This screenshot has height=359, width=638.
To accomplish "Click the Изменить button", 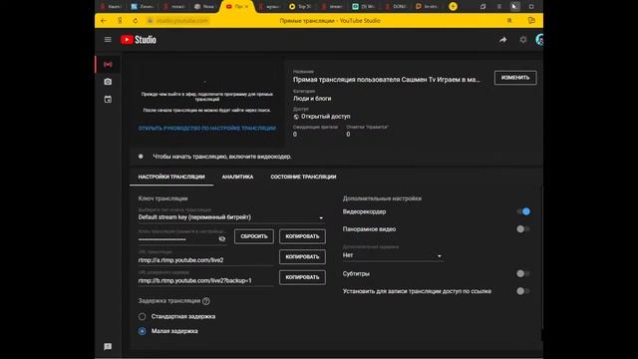I will click(515, 78).
